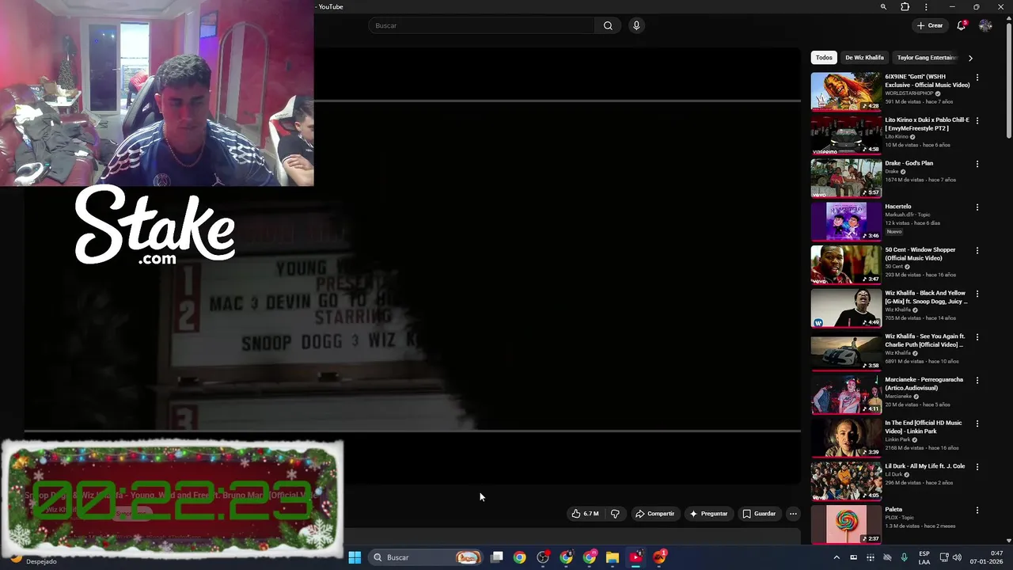Open 6IX9INE Gotti video thumbnail

[846, 91]
